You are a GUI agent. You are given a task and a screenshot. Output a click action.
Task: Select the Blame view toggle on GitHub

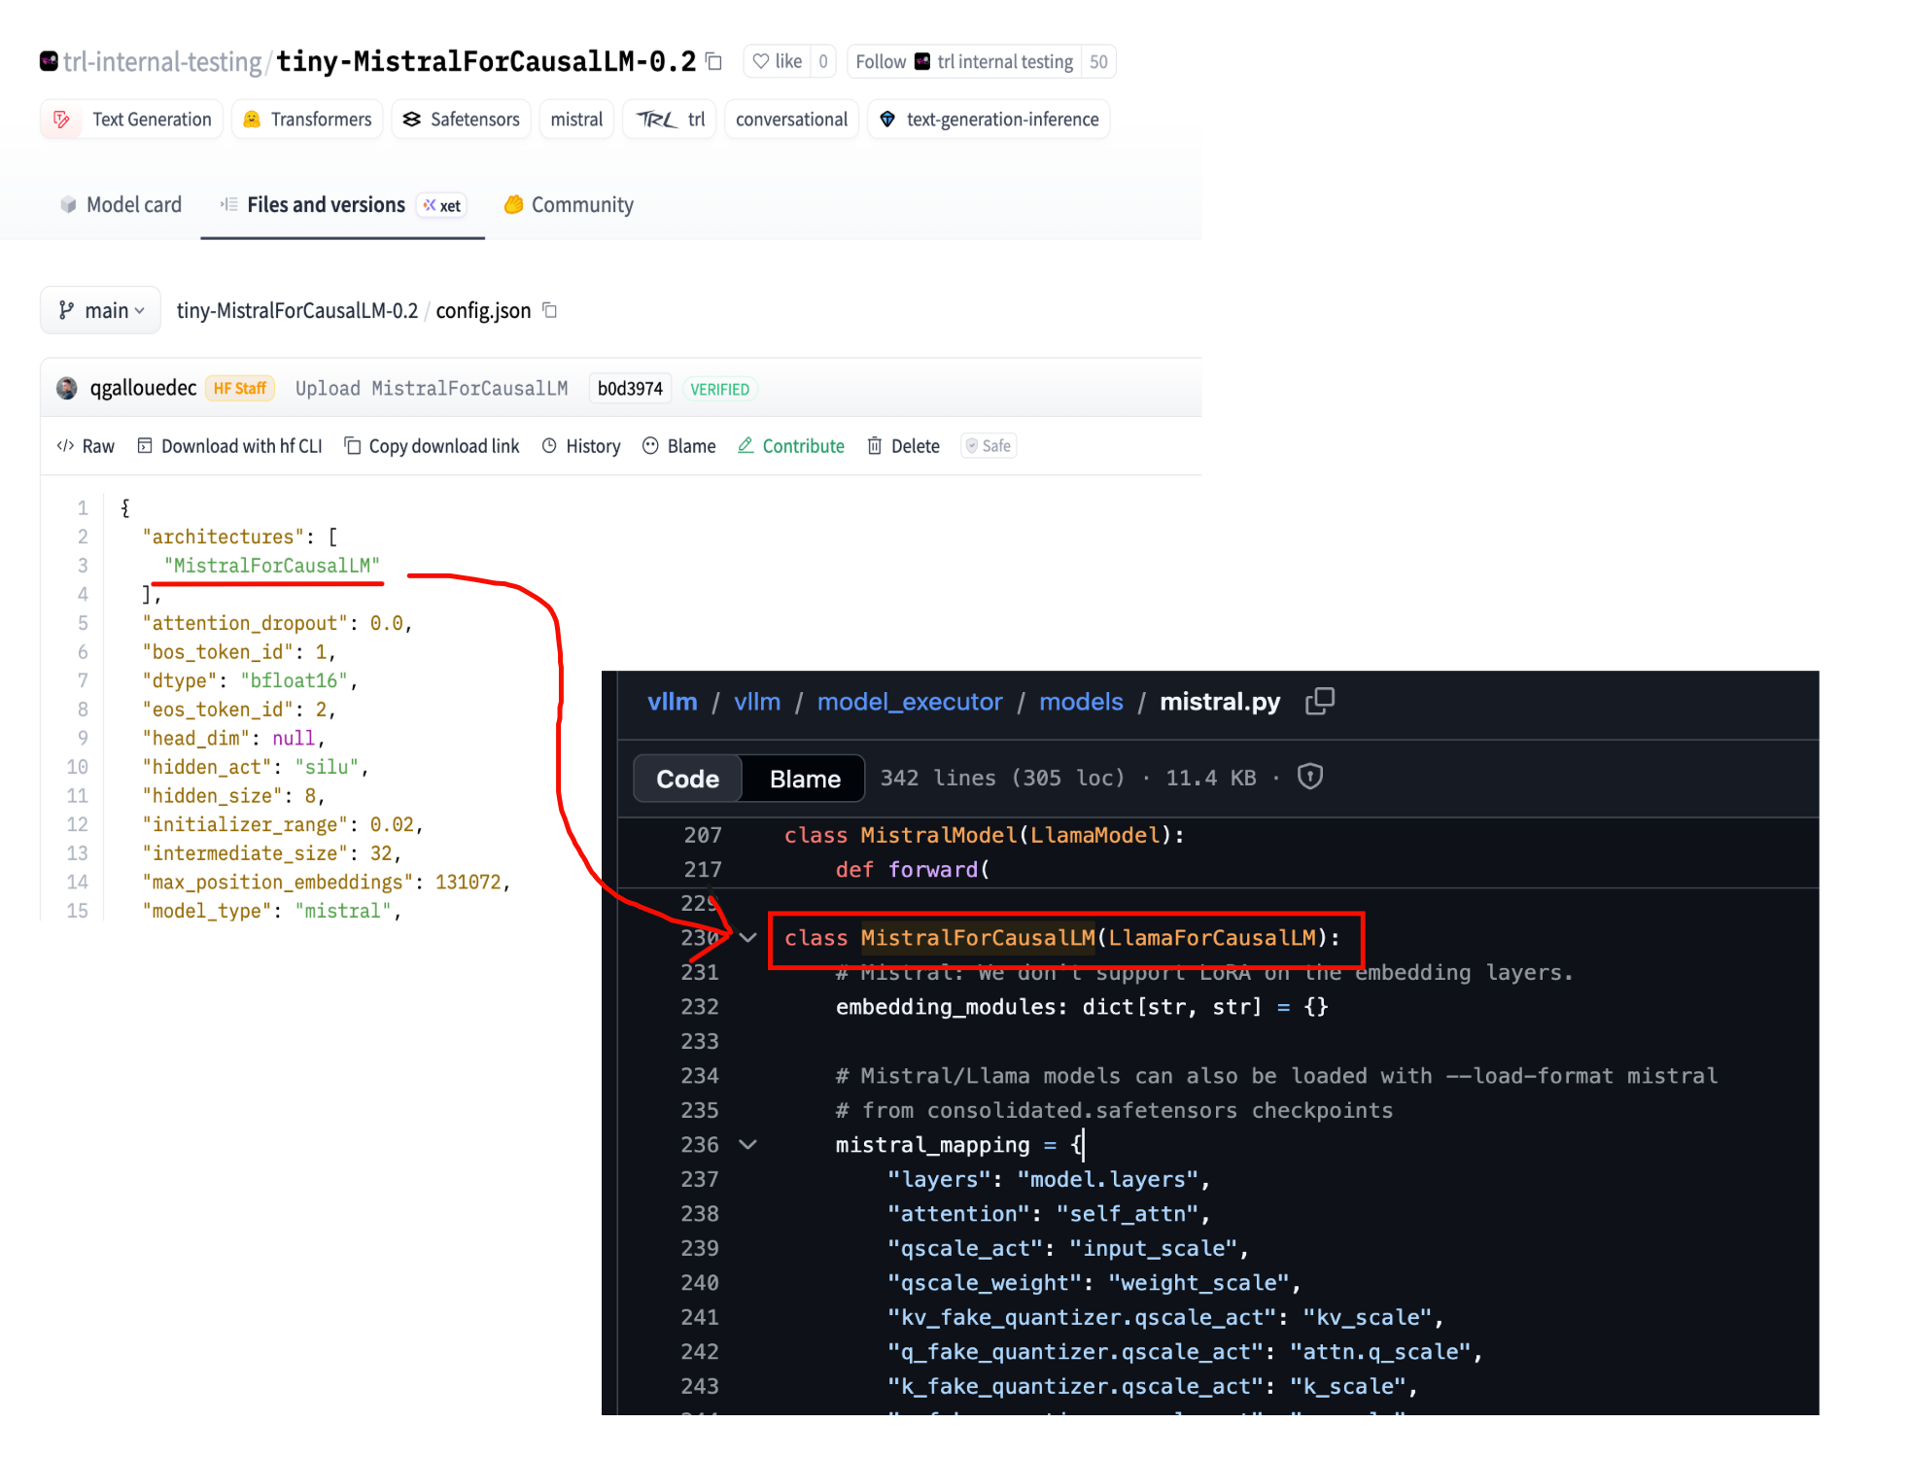coord(805,779)
